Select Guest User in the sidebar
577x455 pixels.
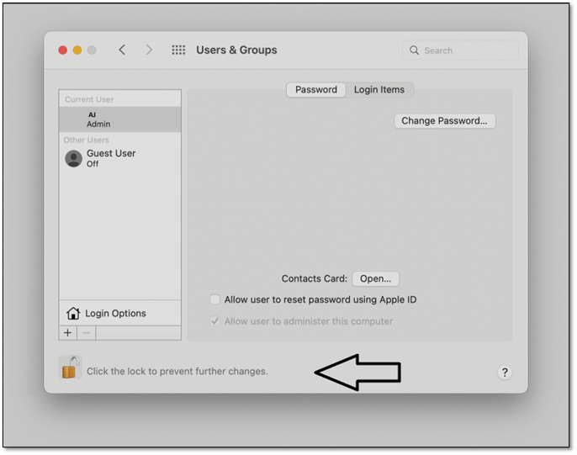[111, 158]
